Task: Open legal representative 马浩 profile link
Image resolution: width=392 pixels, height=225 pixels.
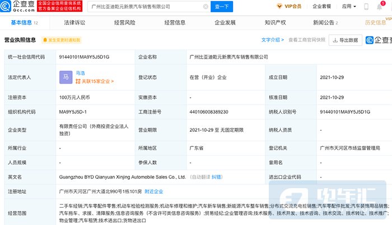Action: click(80, 73)
